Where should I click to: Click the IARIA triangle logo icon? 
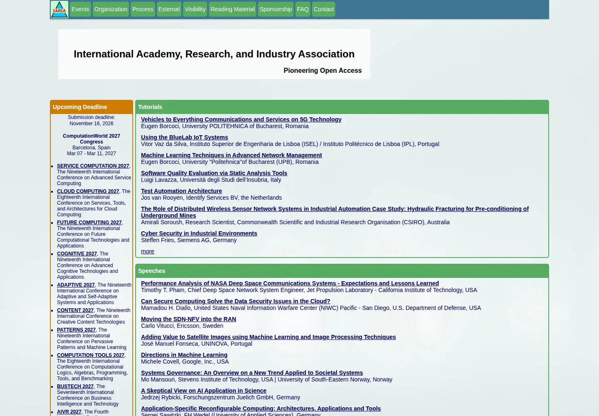59,9
